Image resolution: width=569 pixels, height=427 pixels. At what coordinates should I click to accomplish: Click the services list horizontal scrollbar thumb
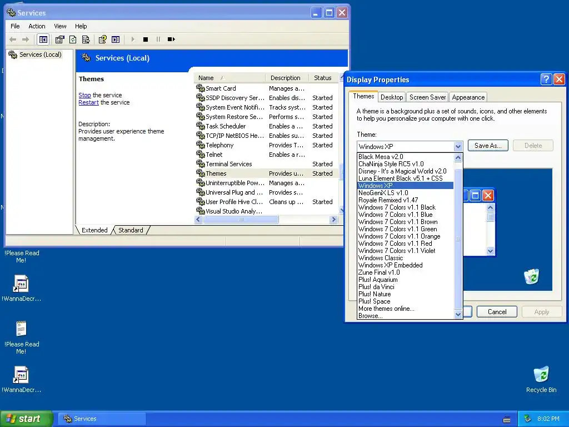(241, 219)
